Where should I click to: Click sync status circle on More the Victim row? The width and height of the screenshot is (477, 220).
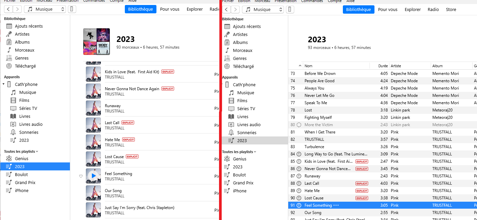coord(299,125)
